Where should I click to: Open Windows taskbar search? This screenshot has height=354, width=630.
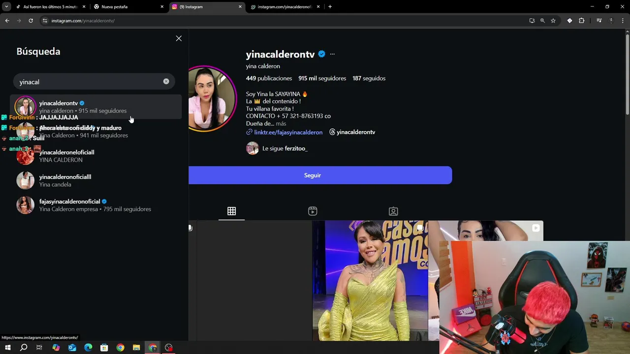coord(24,348)
